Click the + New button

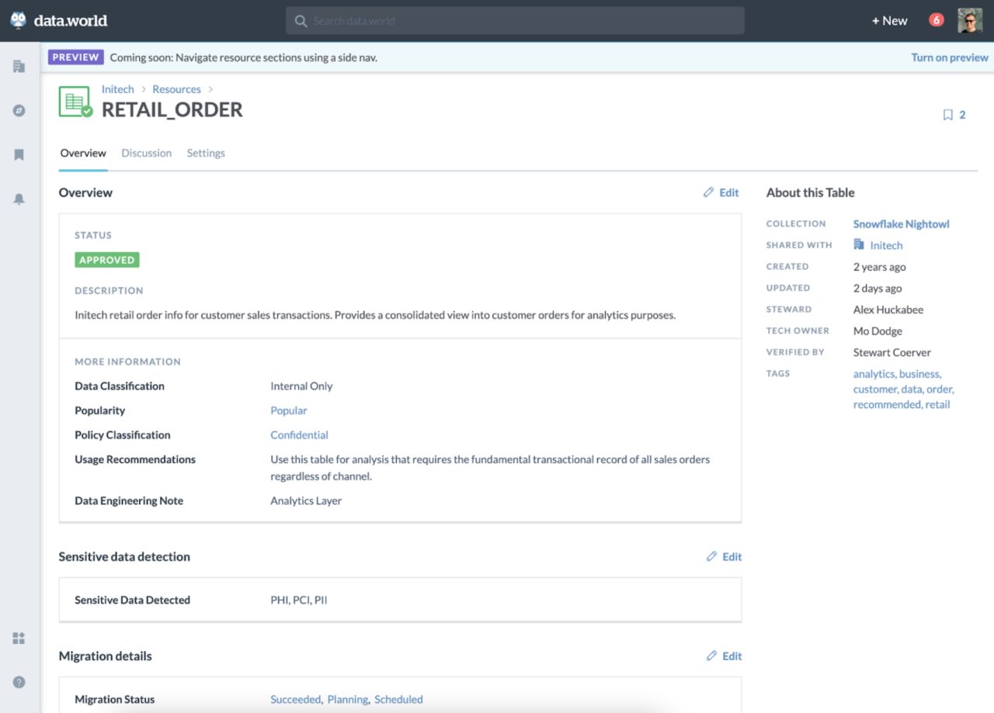coord(889,21)
